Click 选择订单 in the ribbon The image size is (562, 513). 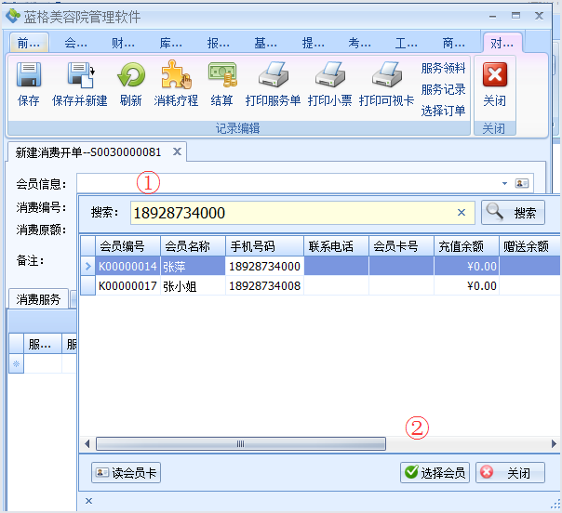coord(443,111)
